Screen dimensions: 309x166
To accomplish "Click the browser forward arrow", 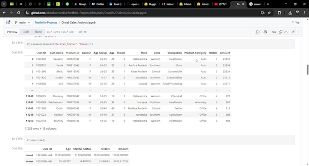I will point(11,13).
